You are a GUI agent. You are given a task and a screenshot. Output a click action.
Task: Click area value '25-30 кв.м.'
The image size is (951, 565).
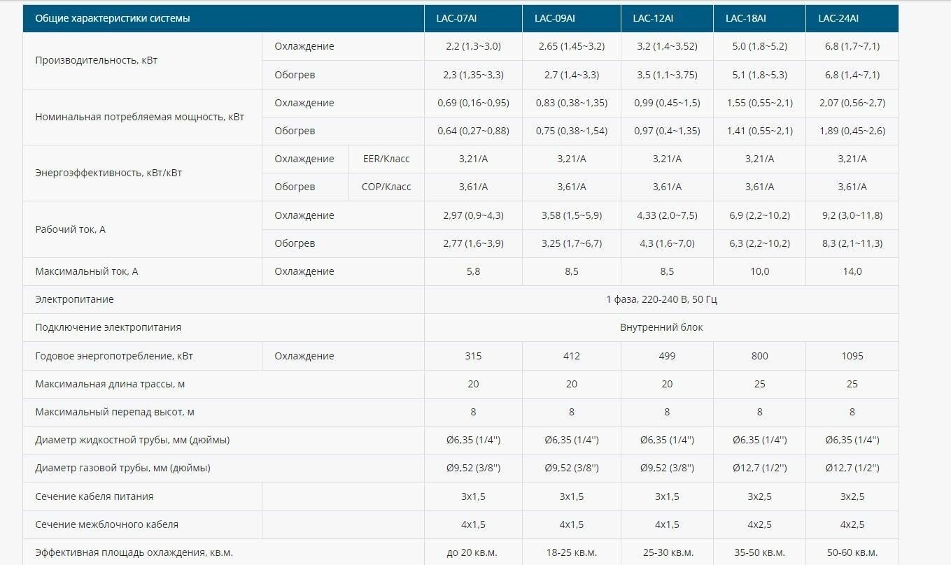(x=667, y=552)
